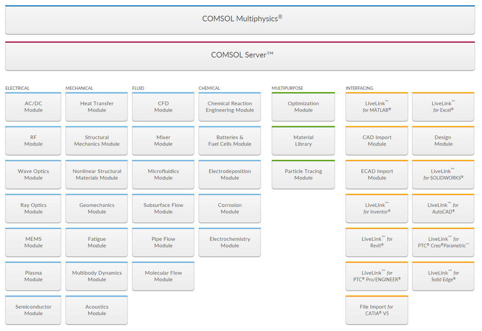482x331 pixels.
Task: Select the Design Module tile
Action: click(x=443, y=141)
